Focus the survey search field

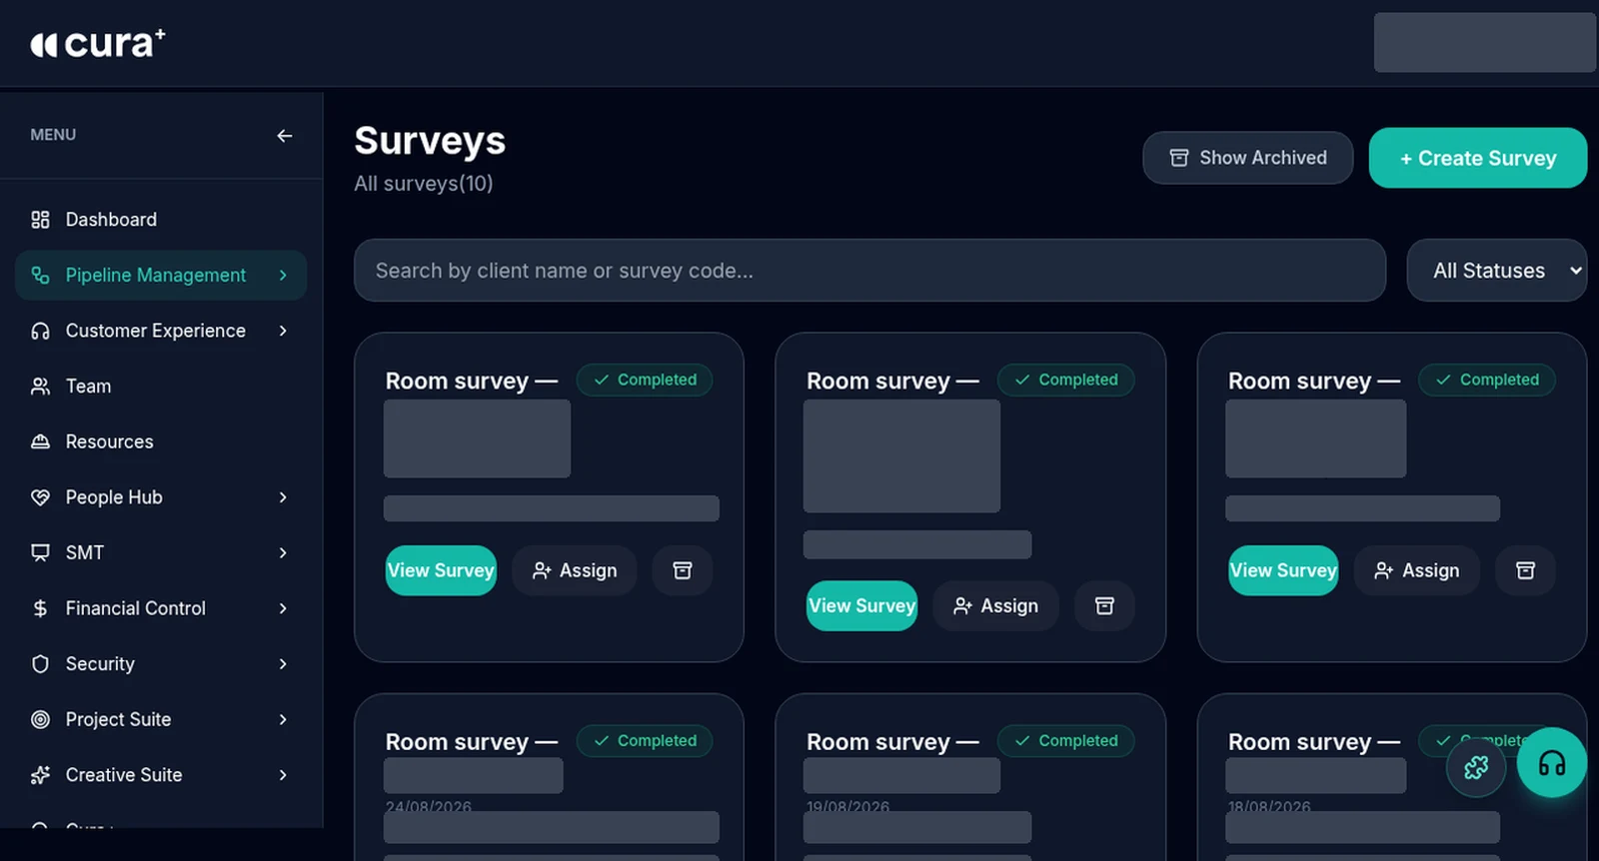(869, 270)
